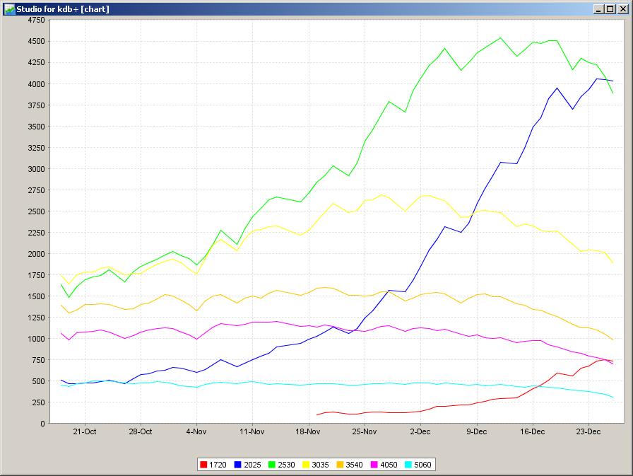Click the 1250 y-axis value
Image resolution: width=633 pixels, height=476 pixels.
(x=36, y=318)
